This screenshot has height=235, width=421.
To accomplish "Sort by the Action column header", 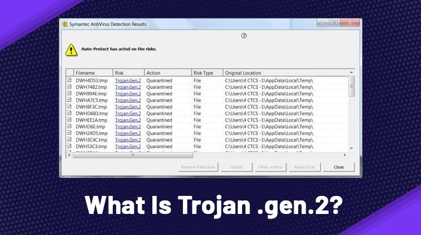I will click(x=168, y=73).
